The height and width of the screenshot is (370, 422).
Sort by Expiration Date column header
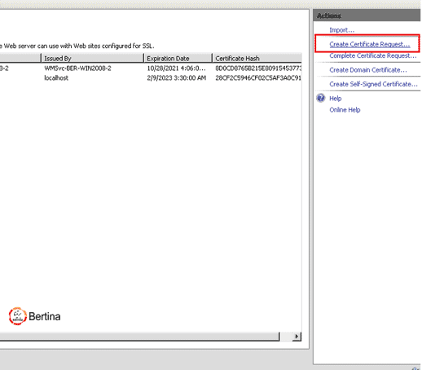coord(178,58)
